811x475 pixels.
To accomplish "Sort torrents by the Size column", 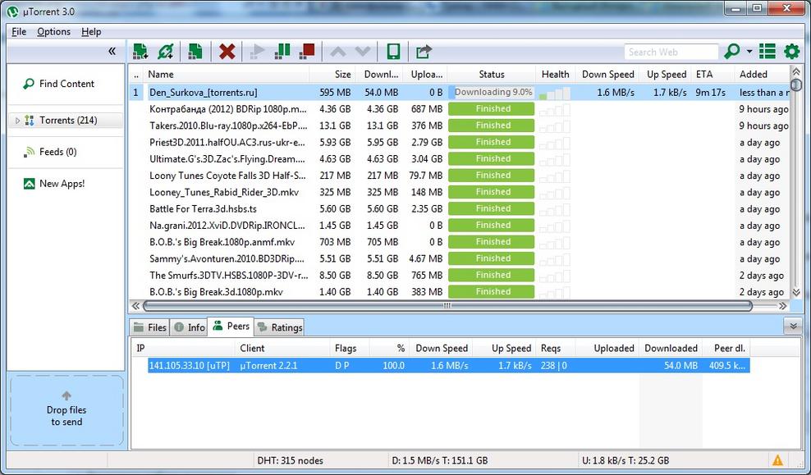I will pyautogui.click(x=331, y=75).
